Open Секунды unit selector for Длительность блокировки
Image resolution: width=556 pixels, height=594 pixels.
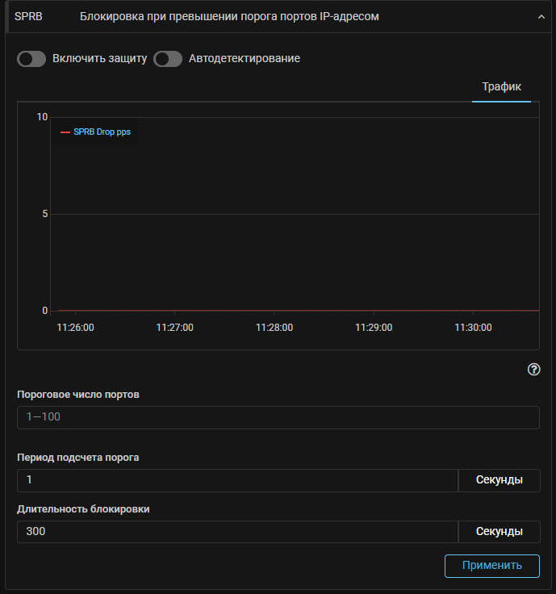click(499, 532)
